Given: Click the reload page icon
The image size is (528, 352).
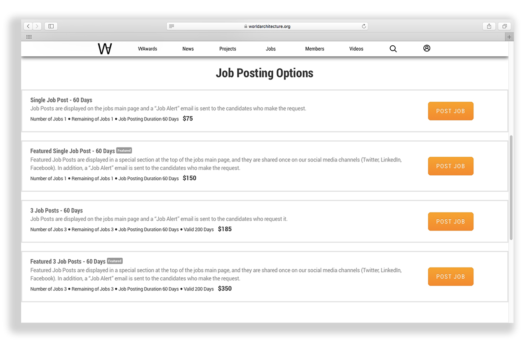Looking at the screenshot, I should [364, 26].
